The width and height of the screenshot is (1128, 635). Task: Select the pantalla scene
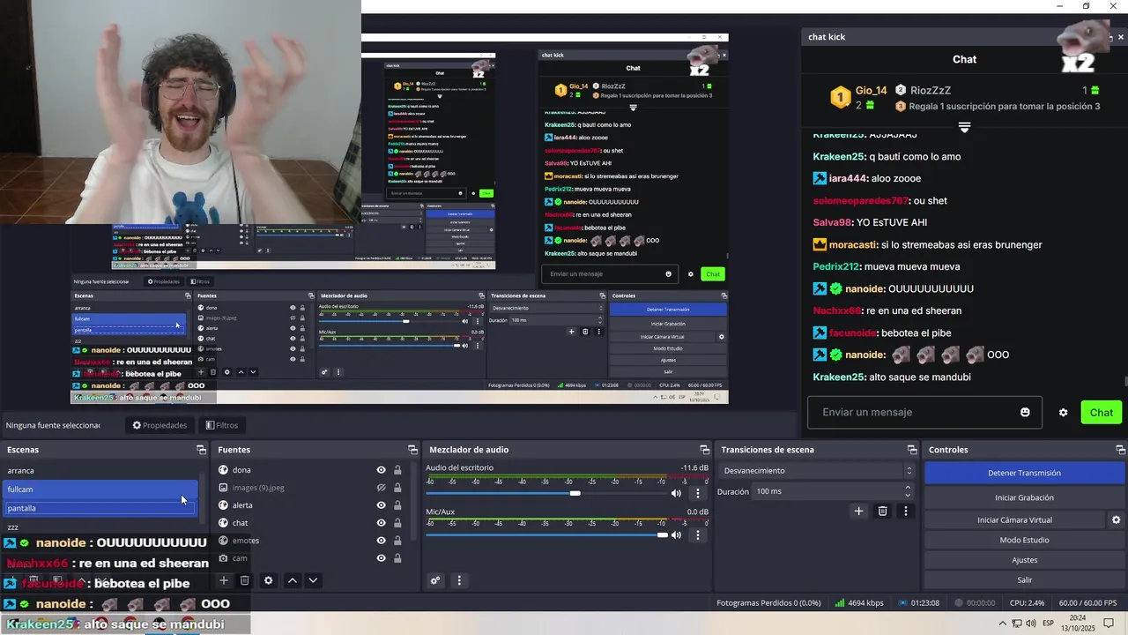click(101, 508)
